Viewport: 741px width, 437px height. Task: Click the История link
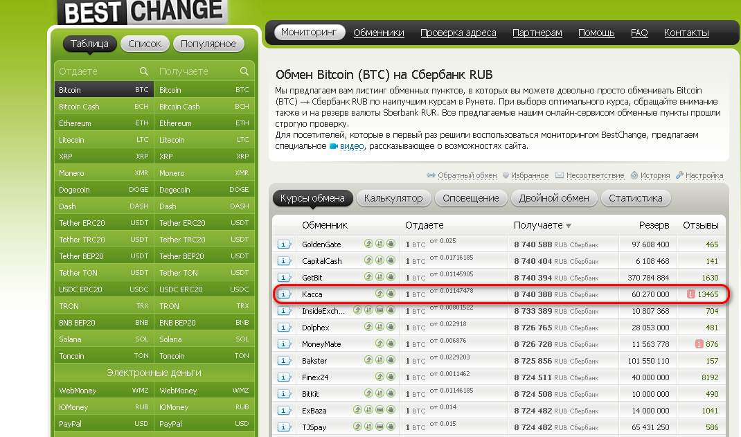tap(655, 175)
